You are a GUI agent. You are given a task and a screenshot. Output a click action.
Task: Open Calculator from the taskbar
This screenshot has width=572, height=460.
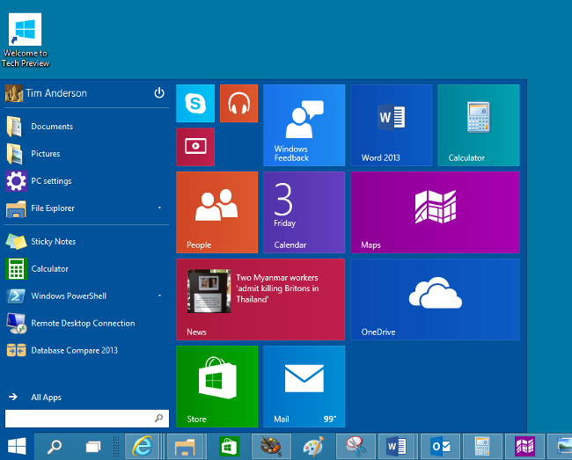coord(482,446)
